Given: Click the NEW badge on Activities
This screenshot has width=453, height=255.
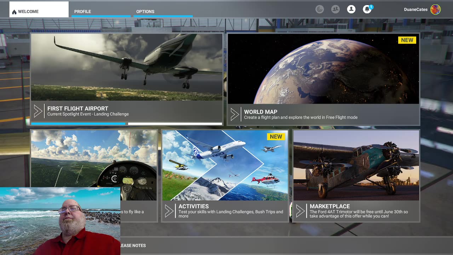Looking at the screenshot, I should [276, 136].
